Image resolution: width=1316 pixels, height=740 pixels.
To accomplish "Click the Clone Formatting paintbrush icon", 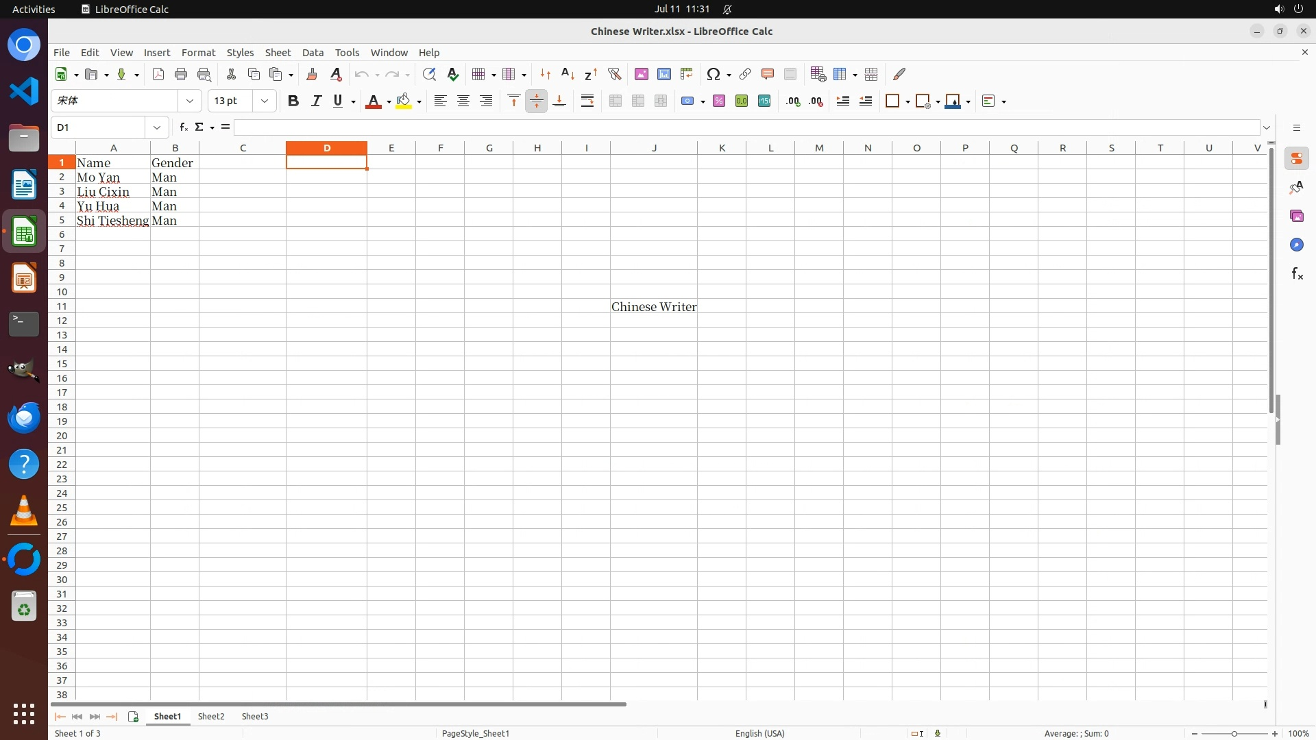I will coord(312,74).
